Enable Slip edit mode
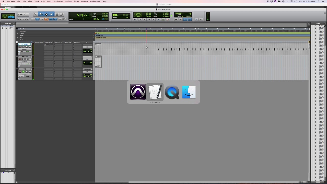The height and width of the screenshot is (184, 327). click(x=5, y=17)
